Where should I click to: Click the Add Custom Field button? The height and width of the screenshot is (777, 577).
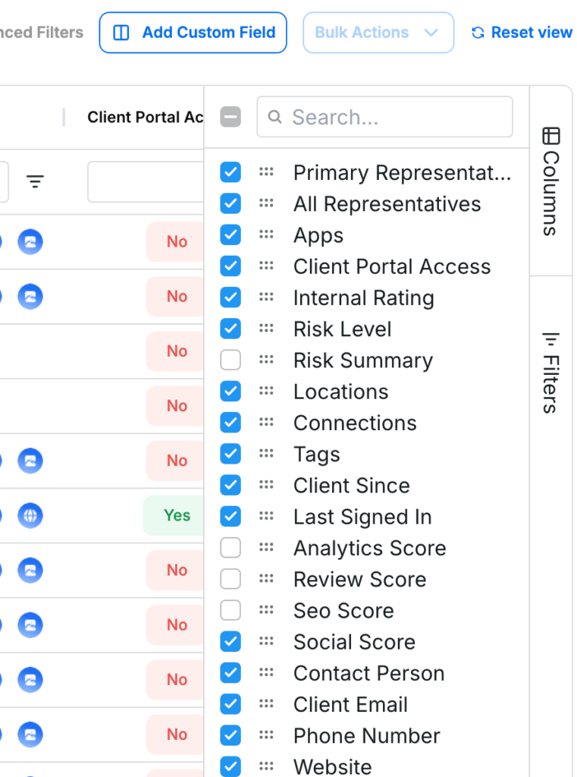pos(193,33)
